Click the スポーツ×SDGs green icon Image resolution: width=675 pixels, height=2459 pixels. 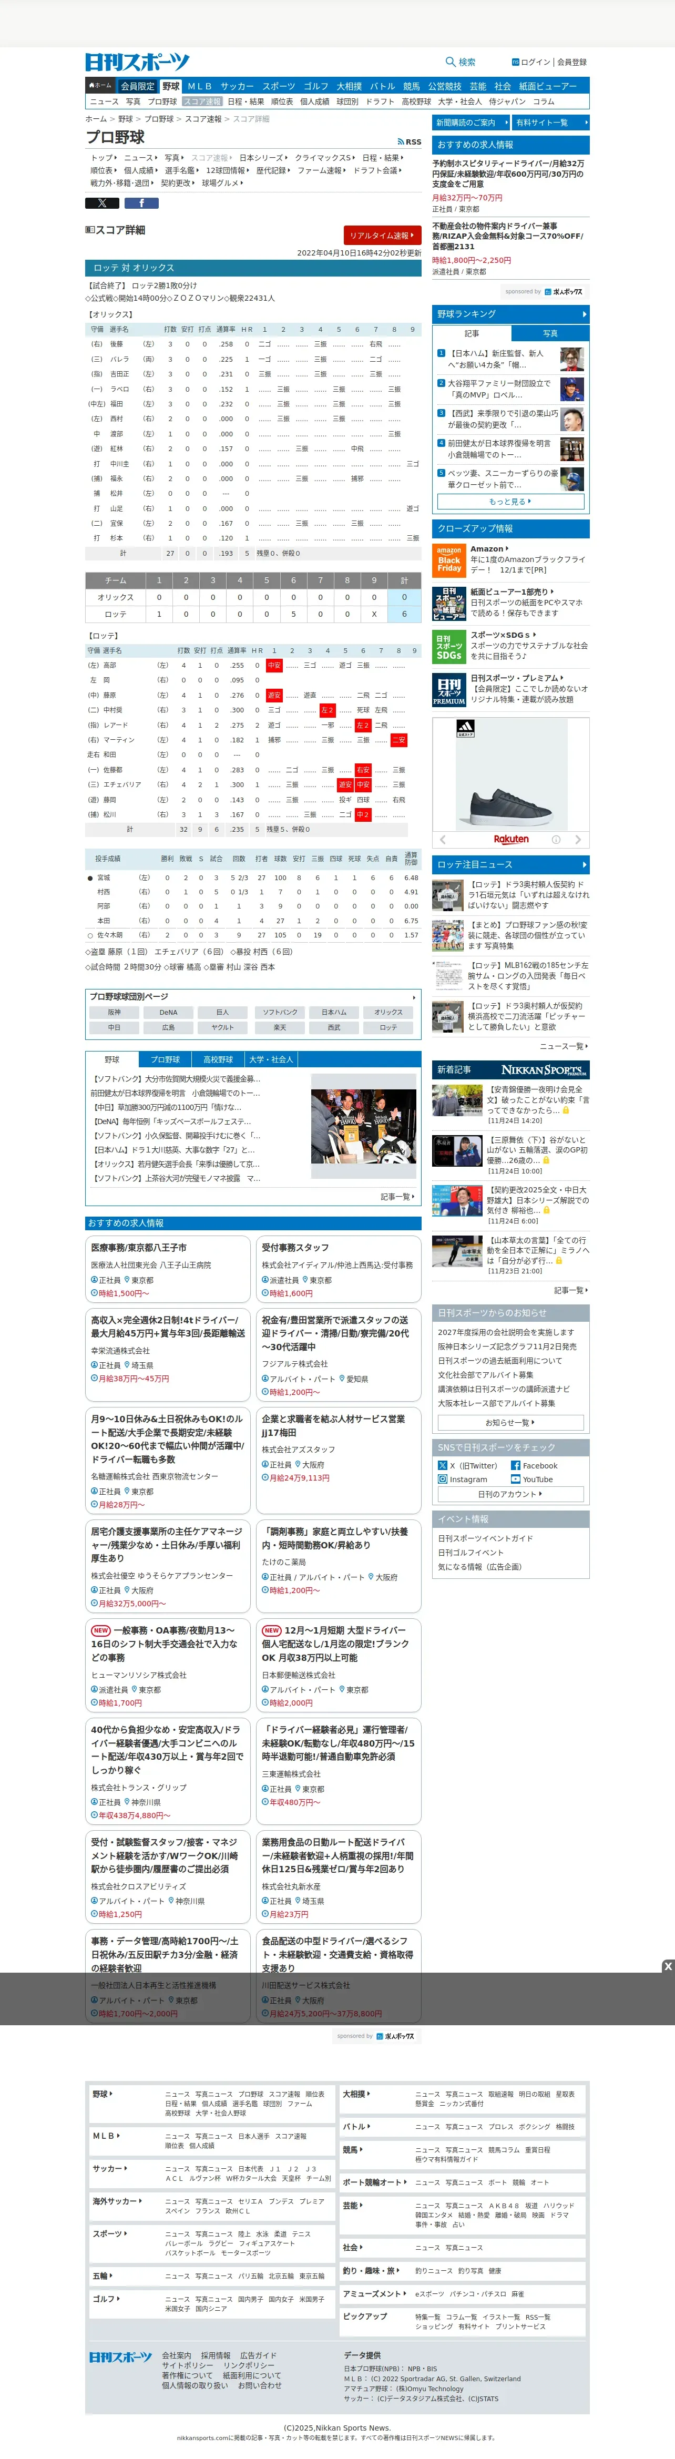coord(449,646)
